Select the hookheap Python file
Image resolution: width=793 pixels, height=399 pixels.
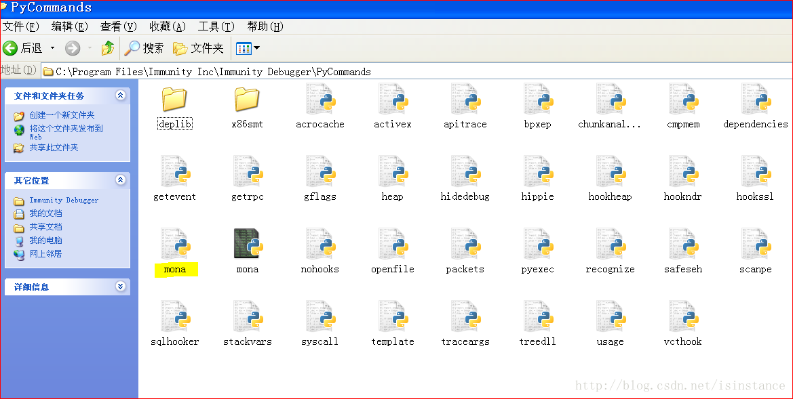(611, 171)
